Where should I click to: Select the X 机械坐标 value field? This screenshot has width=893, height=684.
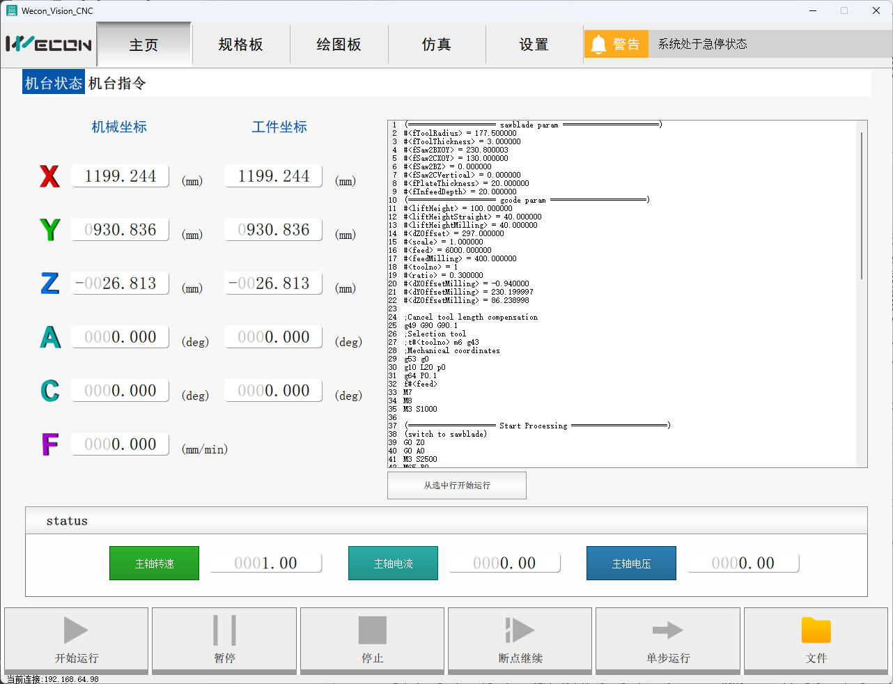click(x=121, y=176)
